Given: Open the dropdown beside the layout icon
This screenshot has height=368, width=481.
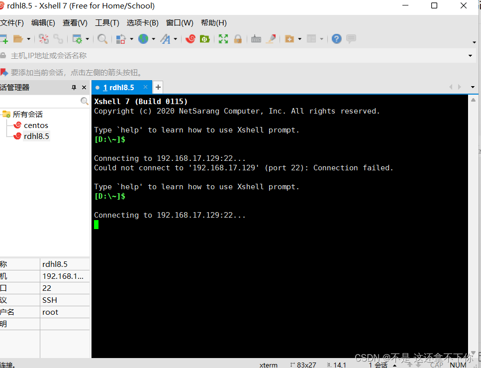Looking at the screenshot, I should [322, 38].
